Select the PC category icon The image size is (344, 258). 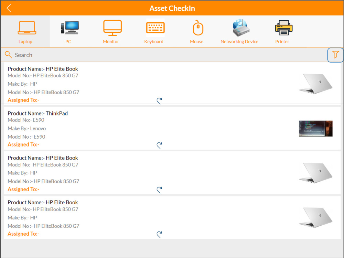pyautogui.click(x=69, y=28)
